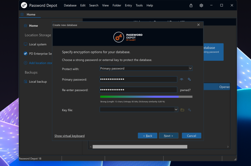The height and width of the screenshot is (166, 251).
Task: Click the Local system monitor icon
Action: [x=25, y=44]
